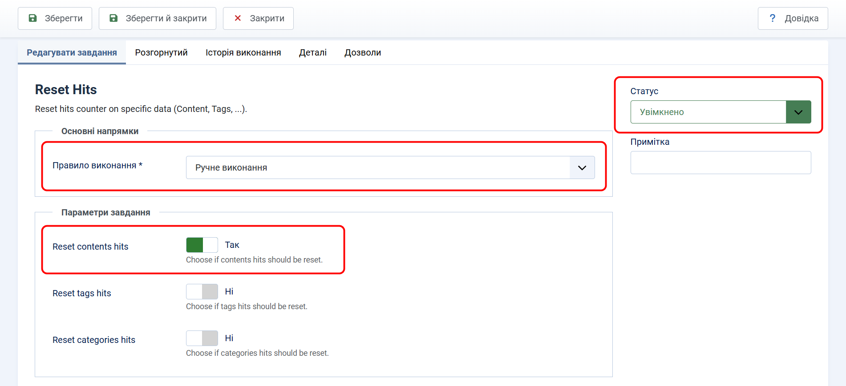846x386 pixels.
Task: Click the 'Reset hits counter on specific data' description
Action: (x=141, y=109)
